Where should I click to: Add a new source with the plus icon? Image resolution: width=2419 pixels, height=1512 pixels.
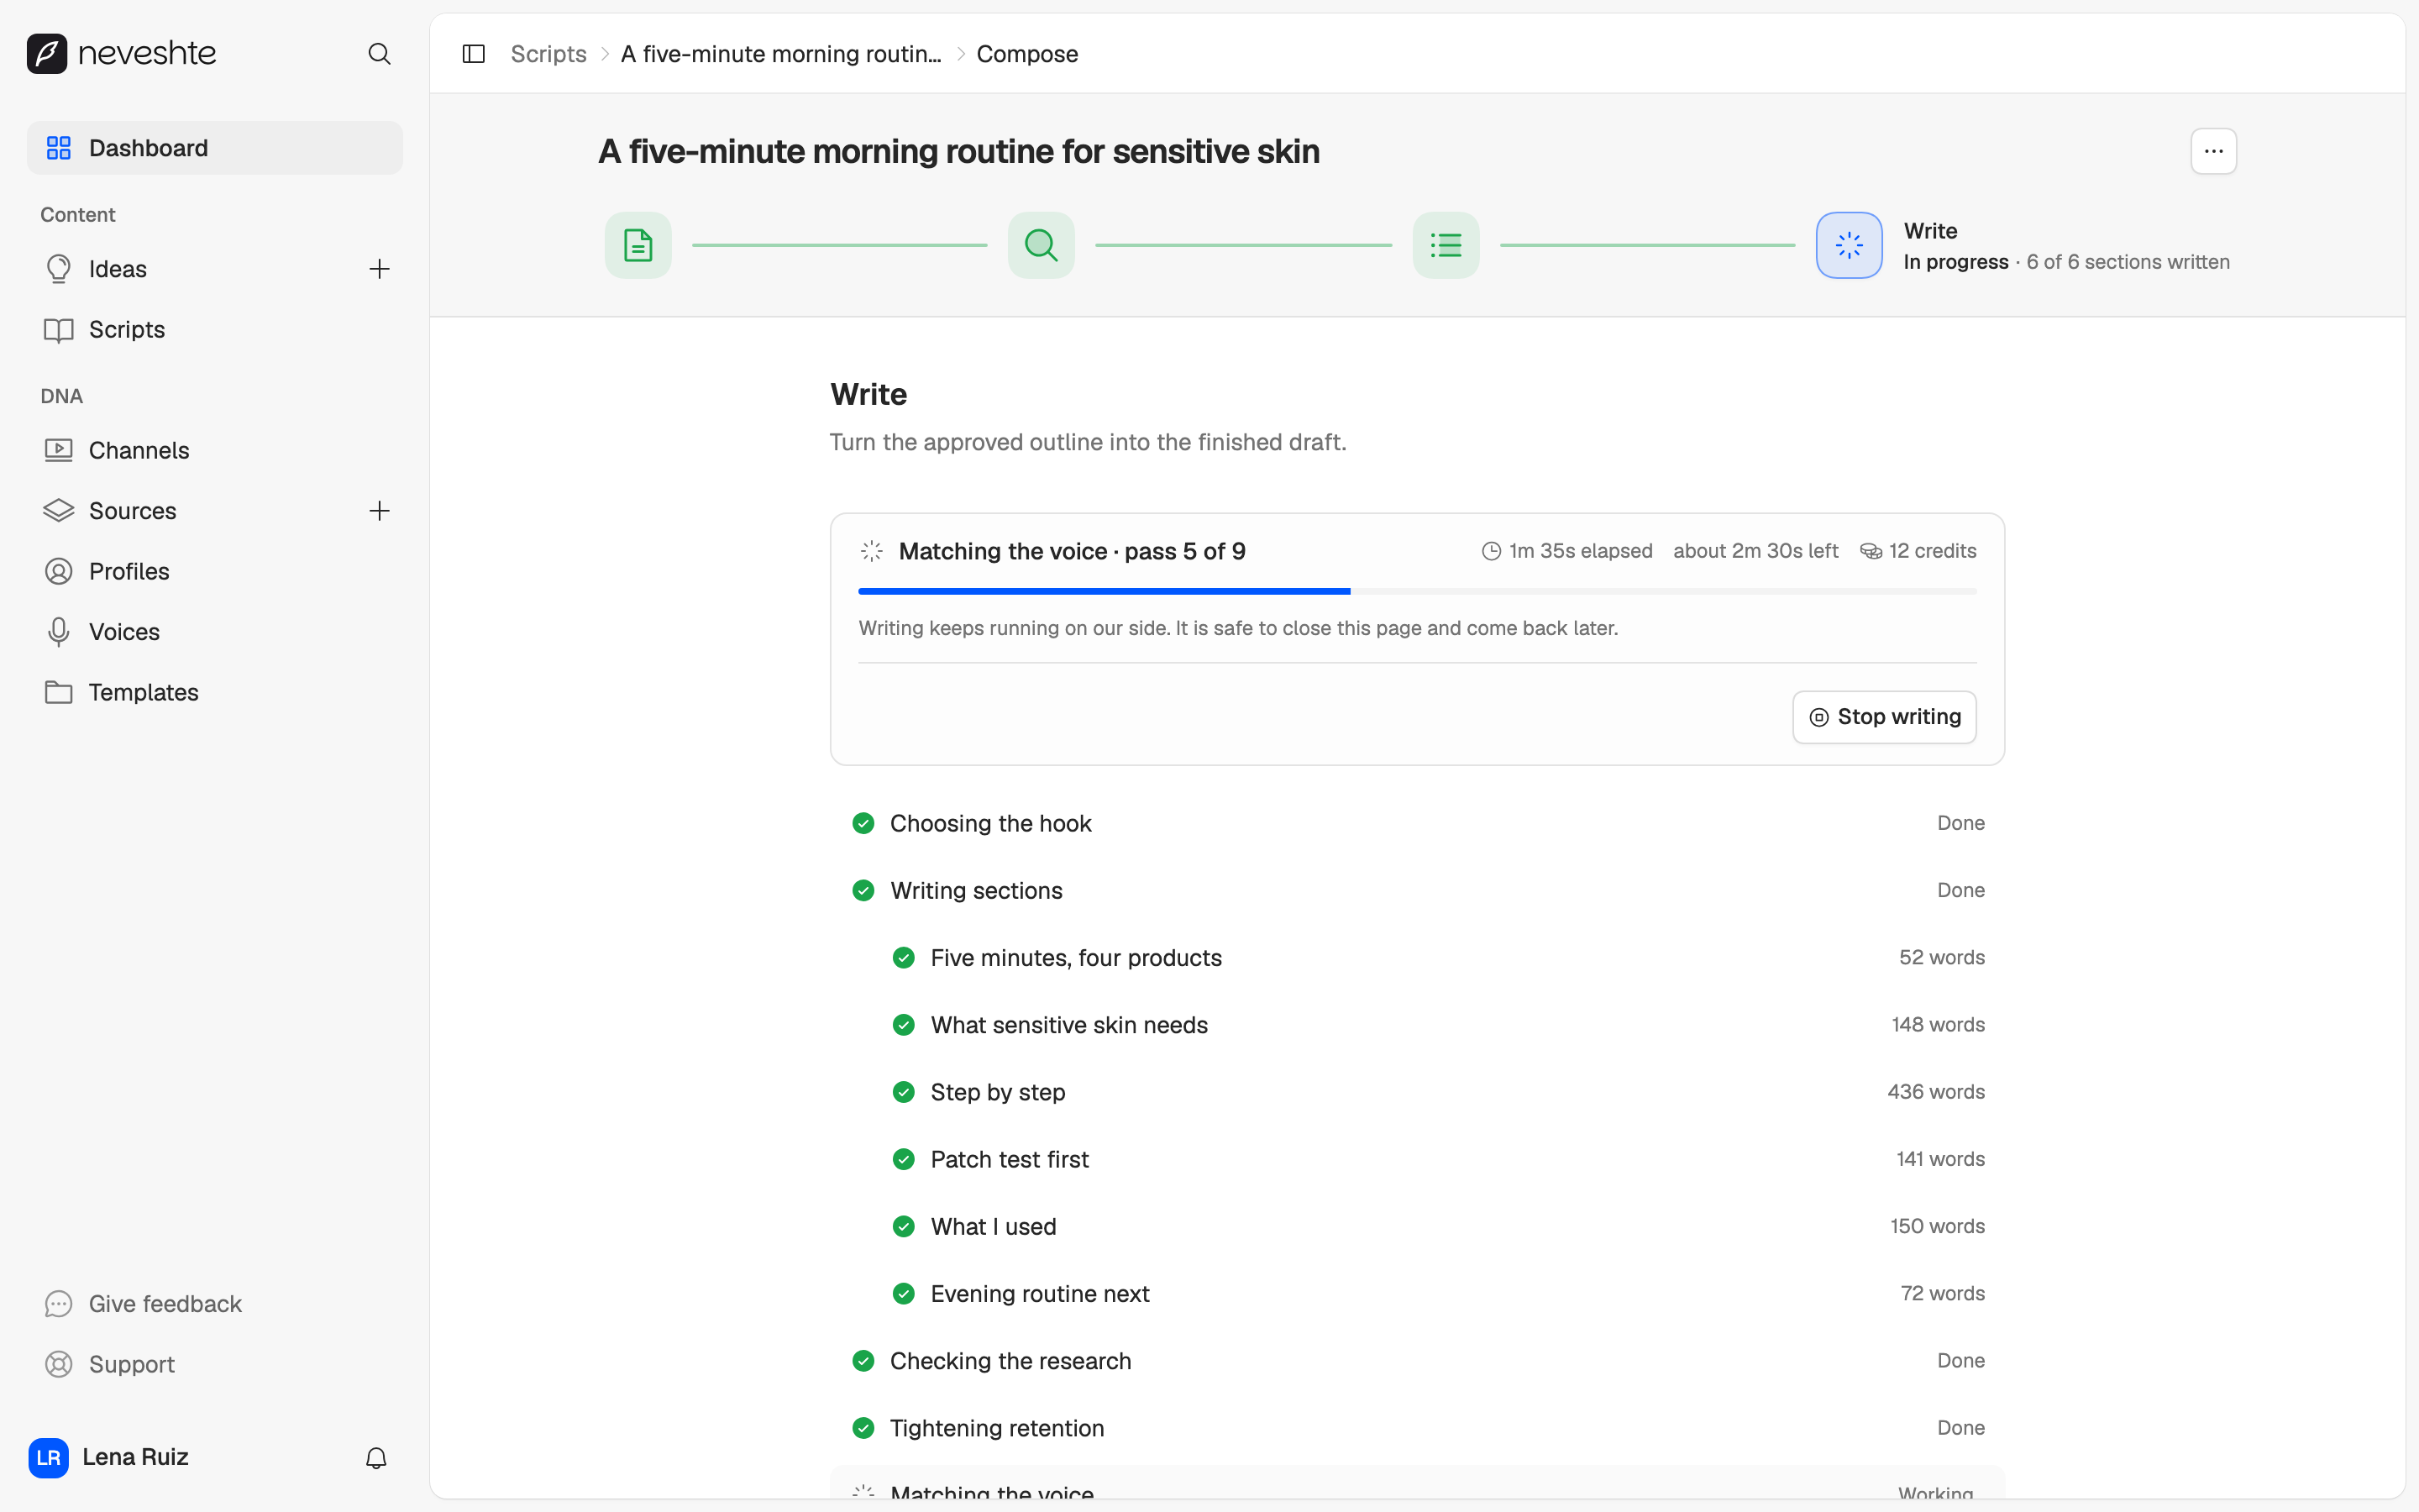[x=379, y=511]
